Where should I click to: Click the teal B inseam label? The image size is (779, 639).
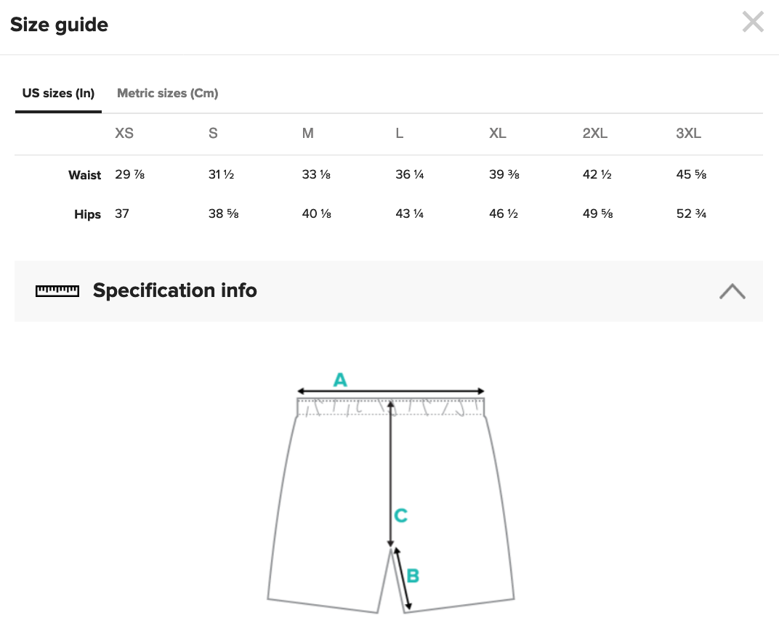pyautogui.click(x=413, y=576)
